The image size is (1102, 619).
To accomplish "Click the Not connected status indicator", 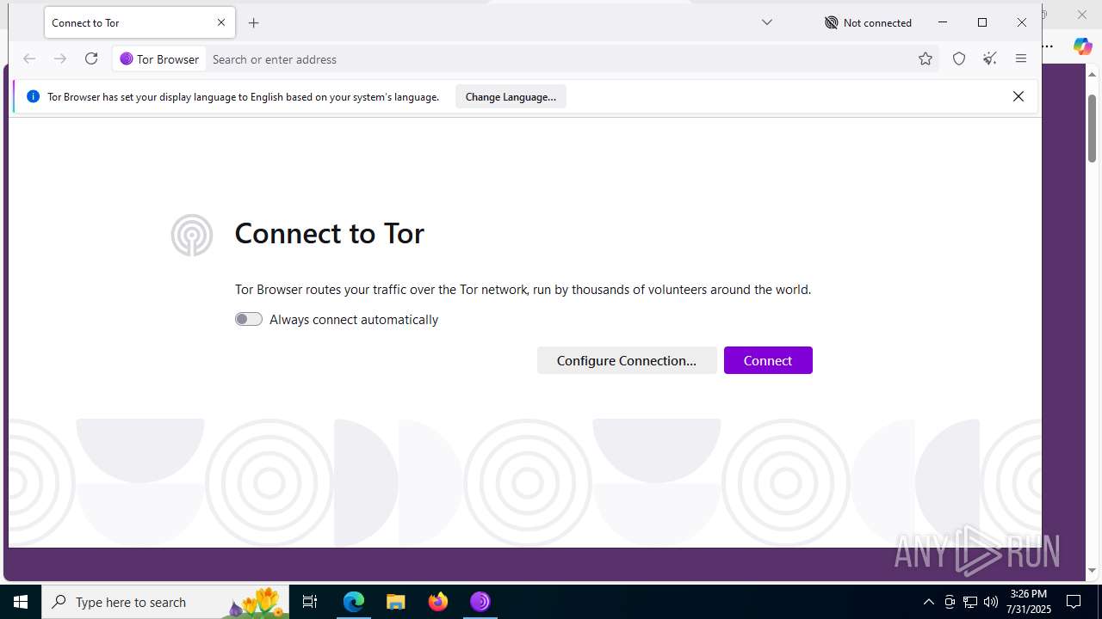I will pyautogui.click(x=868, y=23).
